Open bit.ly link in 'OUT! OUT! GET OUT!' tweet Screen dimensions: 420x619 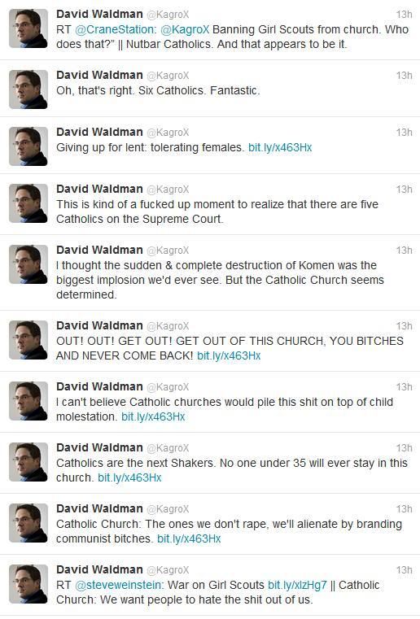[x=229, y=355]
